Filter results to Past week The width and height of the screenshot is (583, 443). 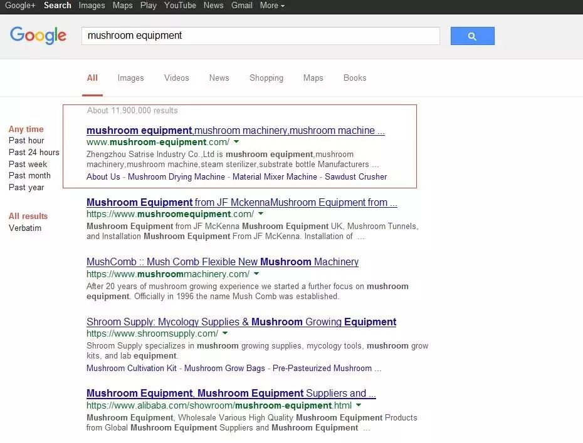pyautogui.click(x=28, y=165)
